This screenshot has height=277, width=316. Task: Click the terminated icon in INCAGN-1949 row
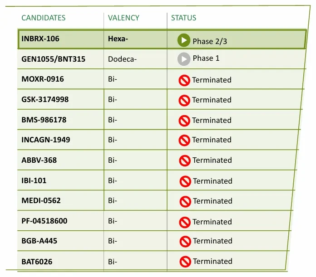pyautogui.click(x=184, y=140)
